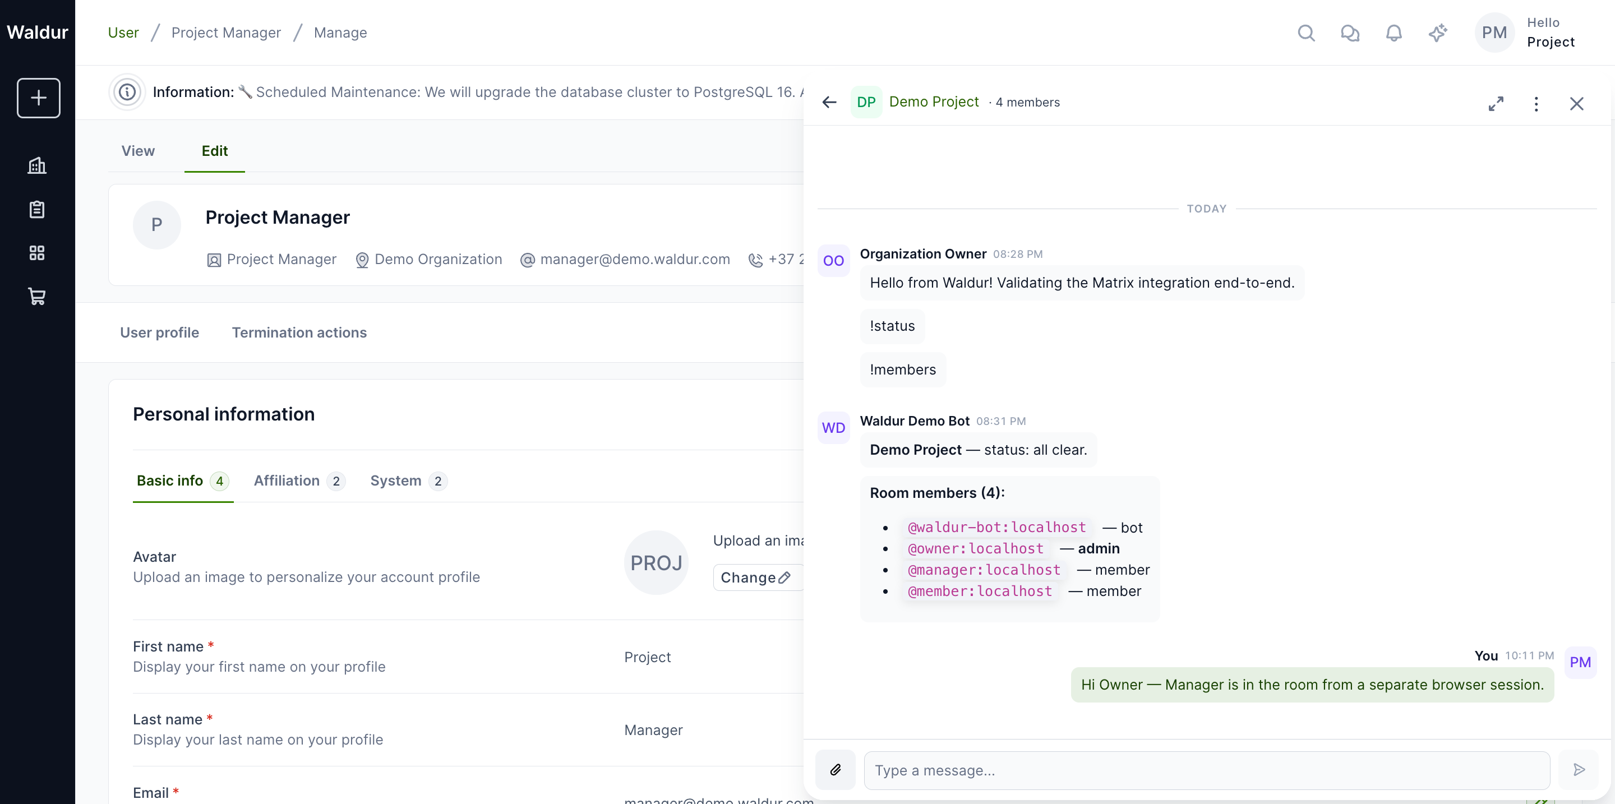Open the notifications bell icon
This screenshot has height=804, width=1615.
click(1393, 33)
